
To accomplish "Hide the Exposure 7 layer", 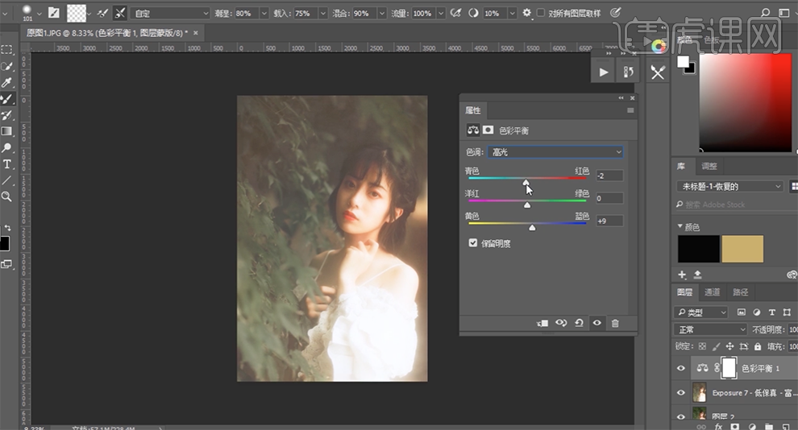I will (x=681, y=393).
